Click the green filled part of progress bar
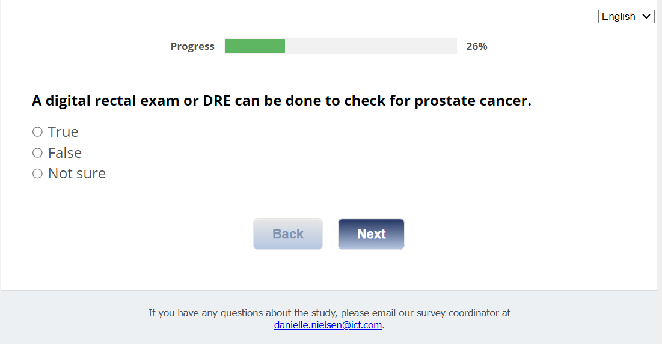Viewport: 662px width, 344px height. click(254, 46)
